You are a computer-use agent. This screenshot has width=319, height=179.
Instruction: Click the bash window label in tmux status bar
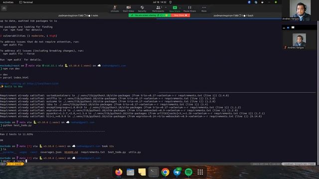point(15,164)
